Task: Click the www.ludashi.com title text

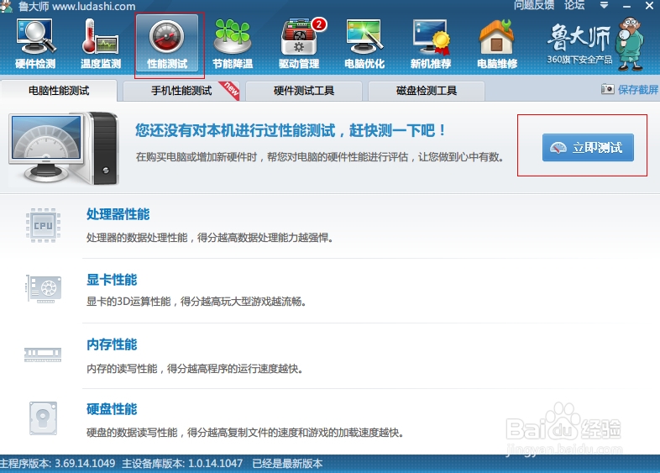Action: pos(93,7)
